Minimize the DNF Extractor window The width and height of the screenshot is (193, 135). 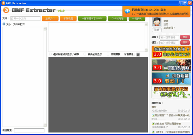click(181, 3)
